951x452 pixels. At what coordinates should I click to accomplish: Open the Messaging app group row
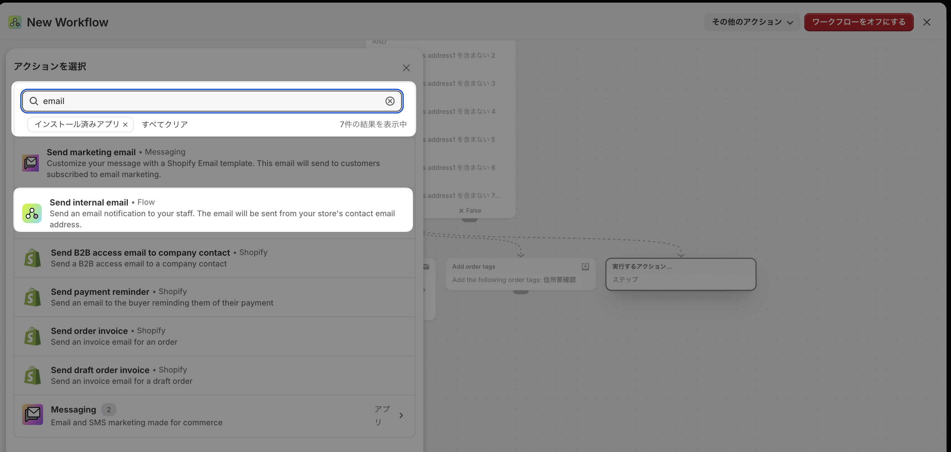coord(215,416)
